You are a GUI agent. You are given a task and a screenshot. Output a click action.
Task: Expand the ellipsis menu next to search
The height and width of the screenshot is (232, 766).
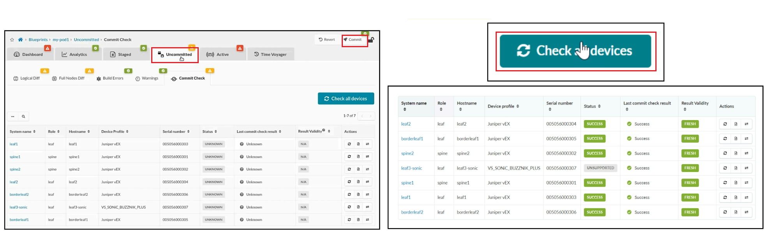pos(13,117)
